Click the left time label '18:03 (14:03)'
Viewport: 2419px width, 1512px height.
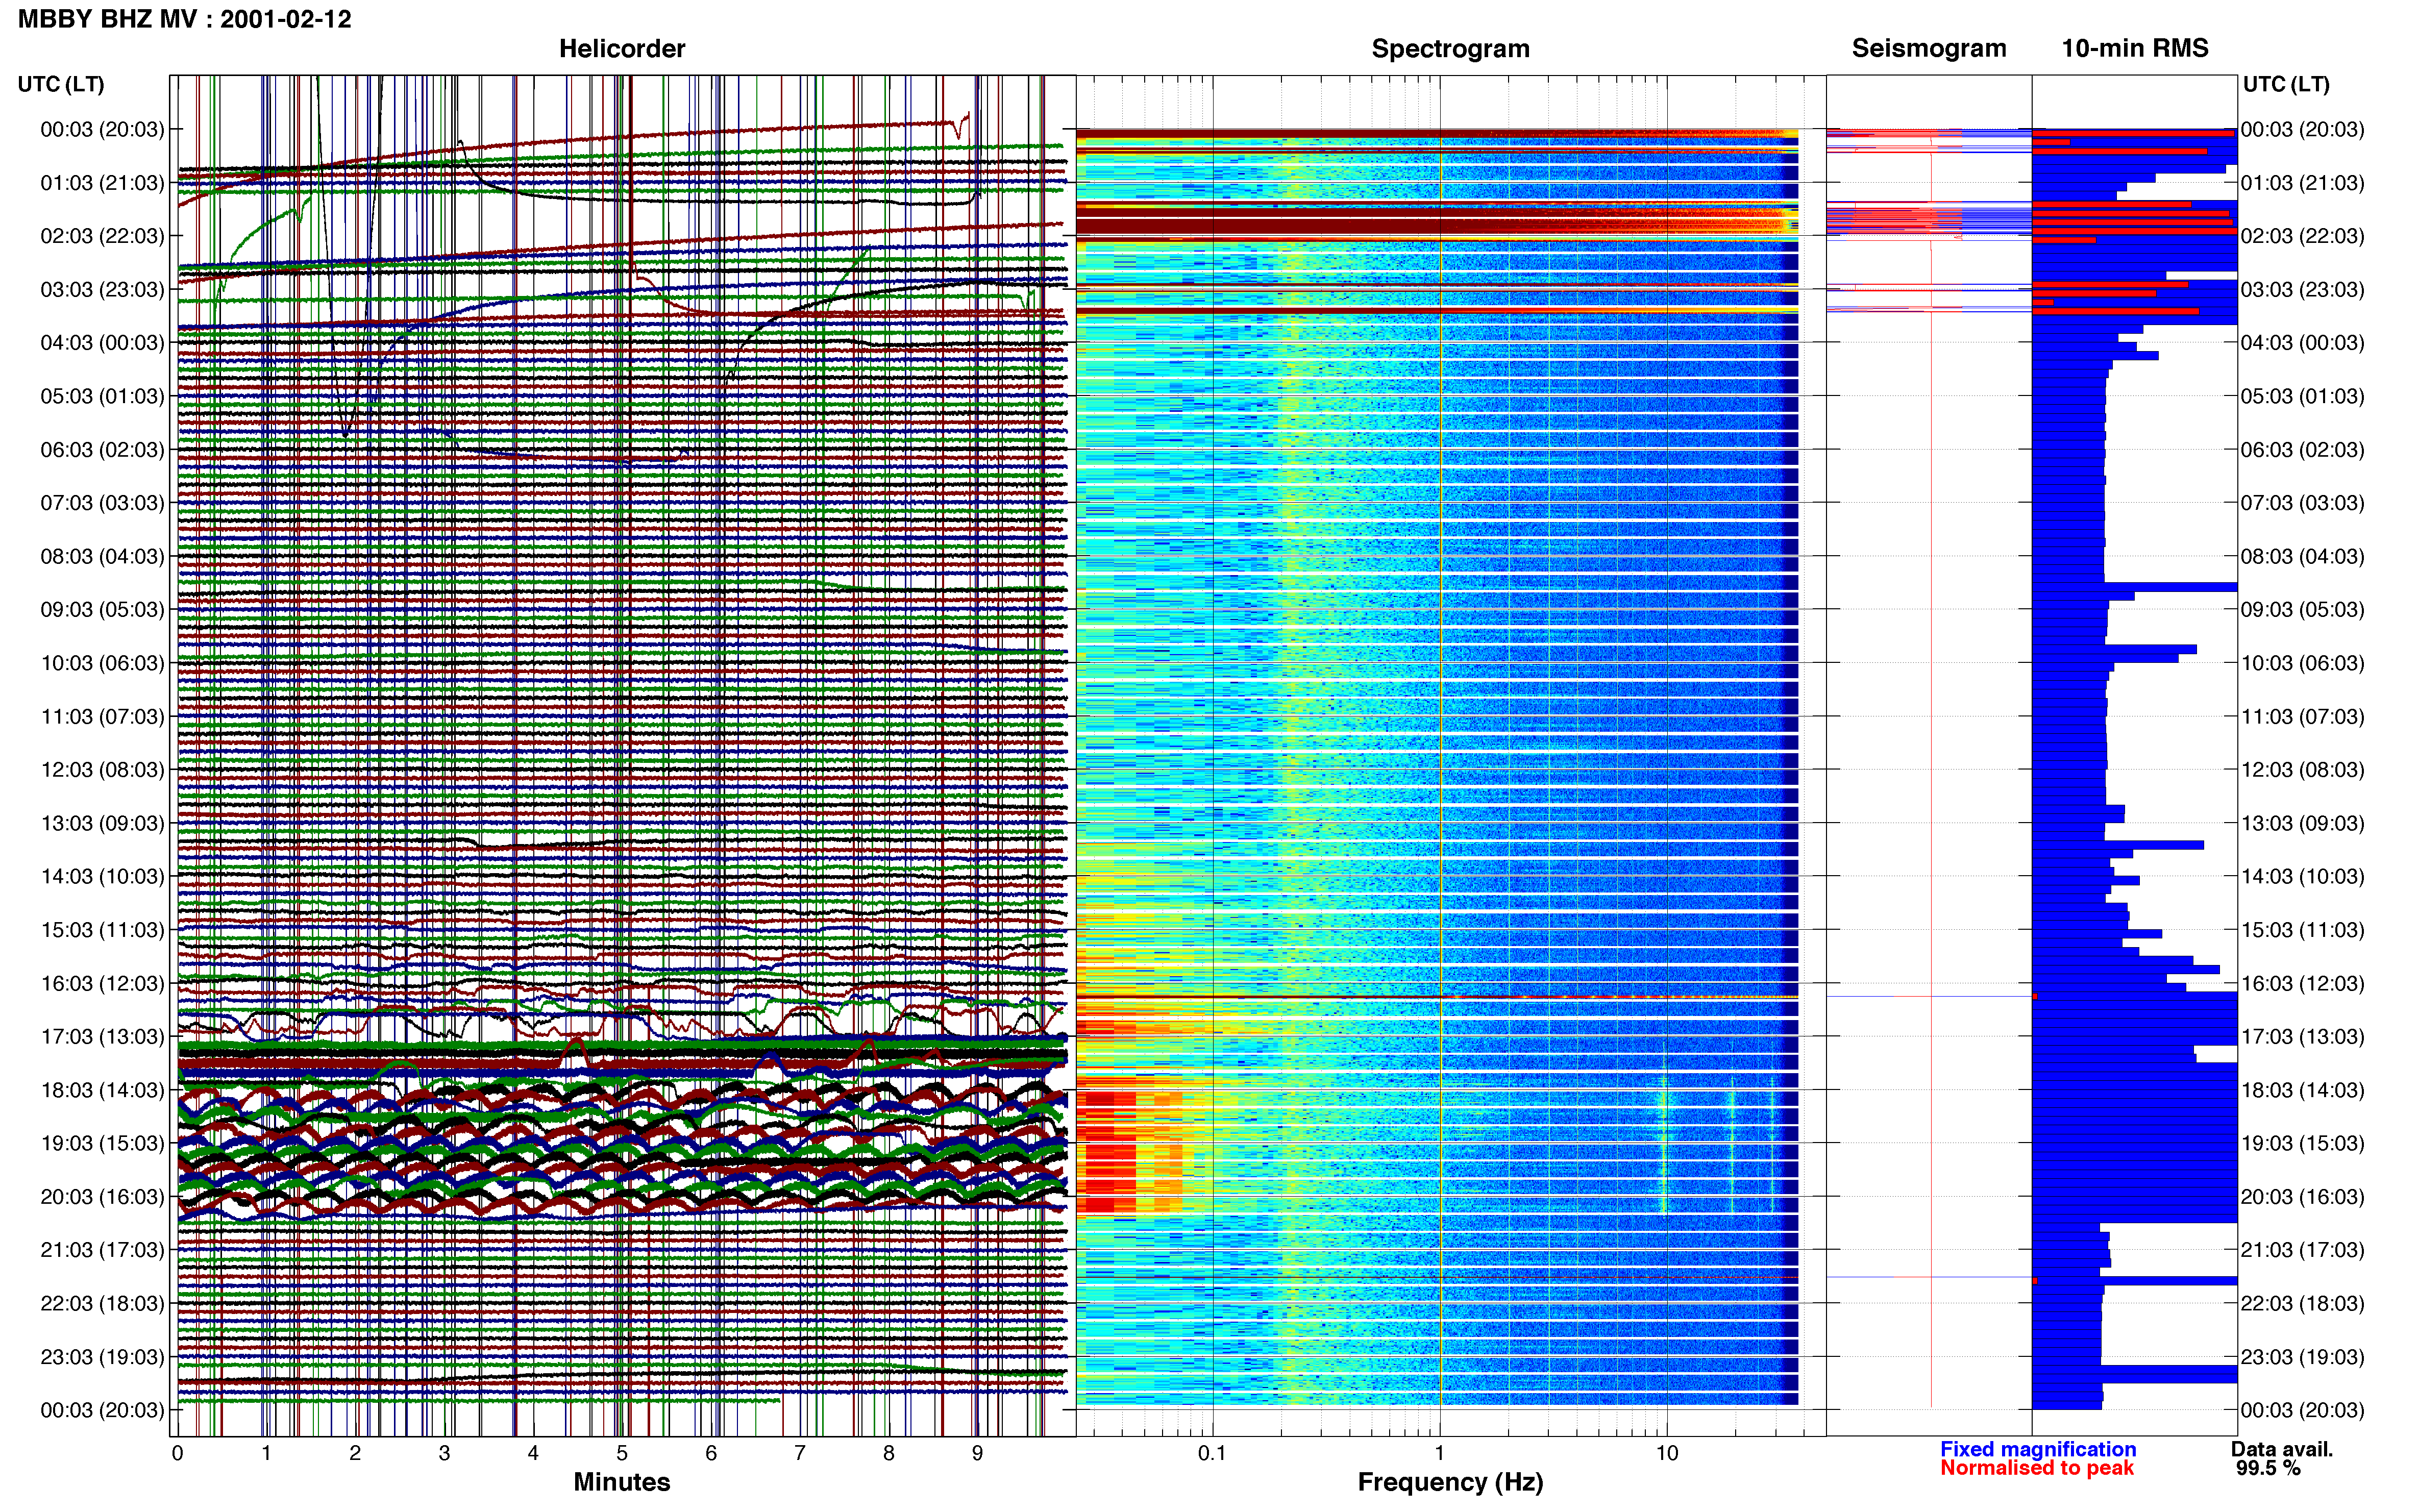pos(102,1090)
